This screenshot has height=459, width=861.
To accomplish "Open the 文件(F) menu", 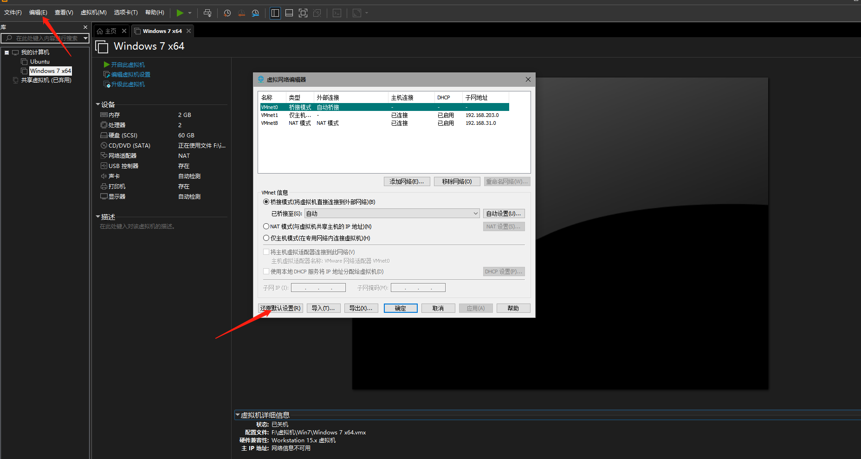I will coord(13,13).
